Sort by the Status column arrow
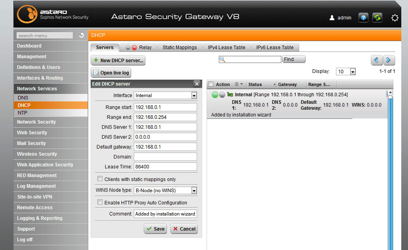 [274, 84]
